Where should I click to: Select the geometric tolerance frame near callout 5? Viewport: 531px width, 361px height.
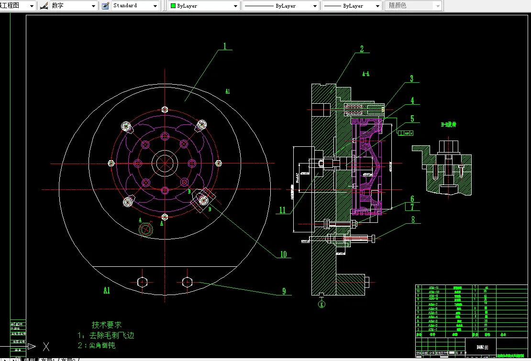tap(406, 133)
